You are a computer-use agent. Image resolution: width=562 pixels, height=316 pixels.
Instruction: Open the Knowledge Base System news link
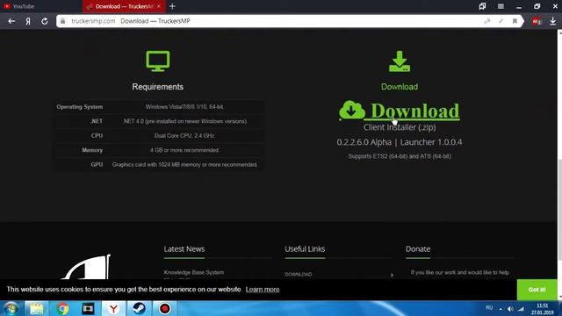click(x=193, y=272)
